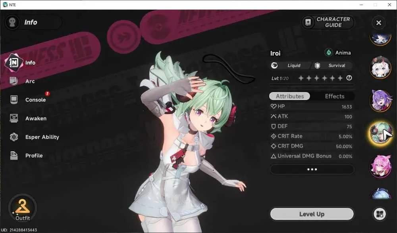Click the HP value 1633

coord(347,107)
